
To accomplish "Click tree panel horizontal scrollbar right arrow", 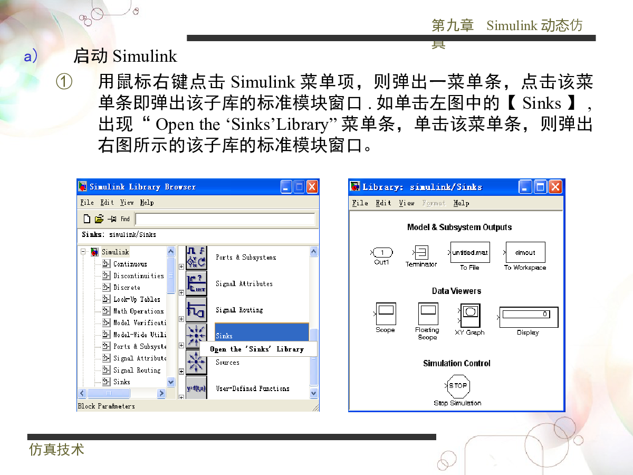I will coord(161,393).
